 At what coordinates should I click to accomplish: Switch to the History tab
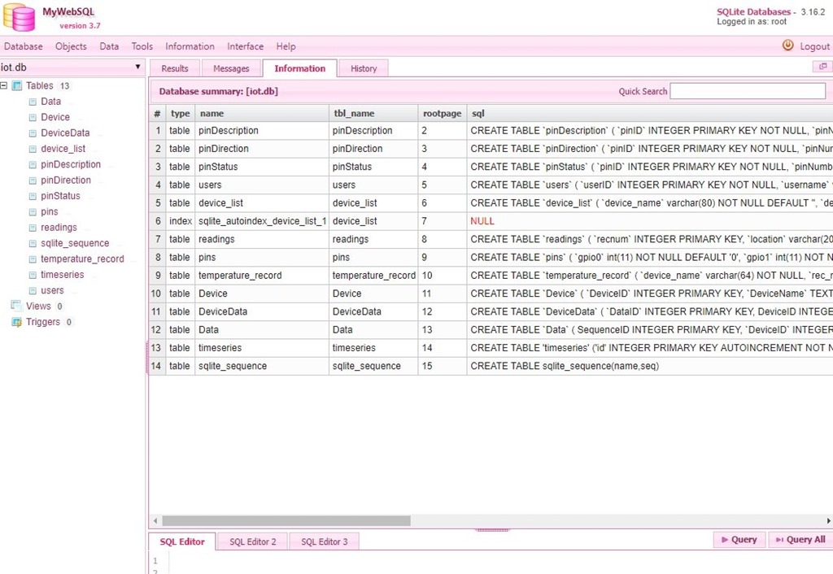pyautogui.click(x=364, y=68)
